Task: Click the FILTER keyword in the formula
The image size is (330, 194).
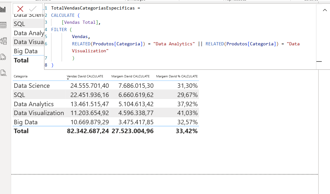Action: point(59,29)
